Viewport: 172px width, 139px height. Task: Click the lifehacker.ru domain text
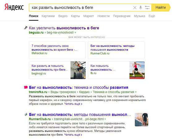point(39,53)
